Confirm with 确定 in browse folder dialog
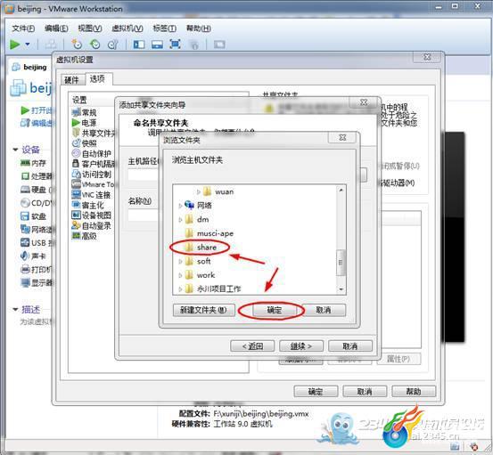493x455 pixels. 275,310
